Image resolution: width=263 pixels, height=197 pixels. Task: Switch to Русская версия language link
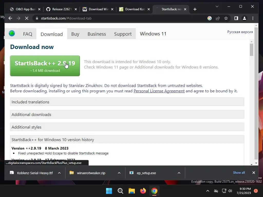[240, 32]
